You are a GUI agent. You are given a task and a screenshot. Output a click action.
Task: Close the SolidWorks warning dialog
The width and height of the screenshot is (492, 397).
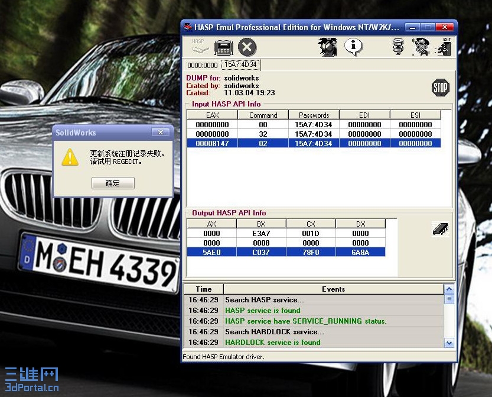(x=161, y=133)
